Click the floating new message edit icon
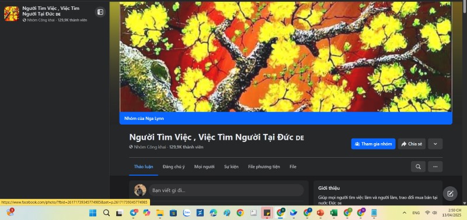The width and height of the screenshot is (467, 220). (x=450, y=194)
